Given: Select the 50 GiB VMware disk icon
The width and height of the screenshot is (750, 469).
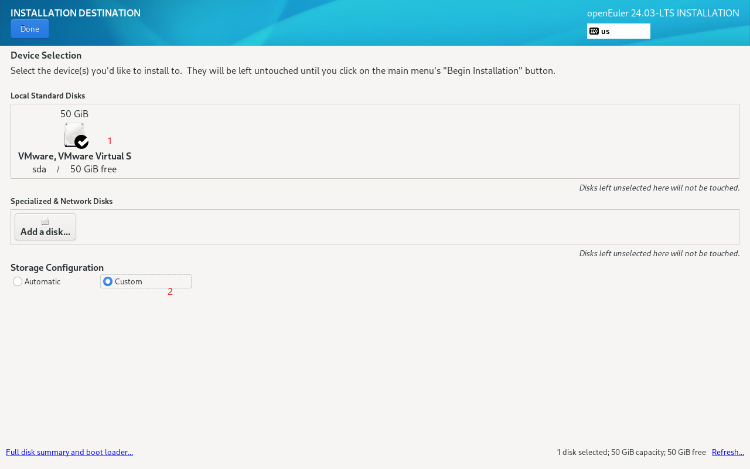Looking at the screenshot, I should (76, 135).
